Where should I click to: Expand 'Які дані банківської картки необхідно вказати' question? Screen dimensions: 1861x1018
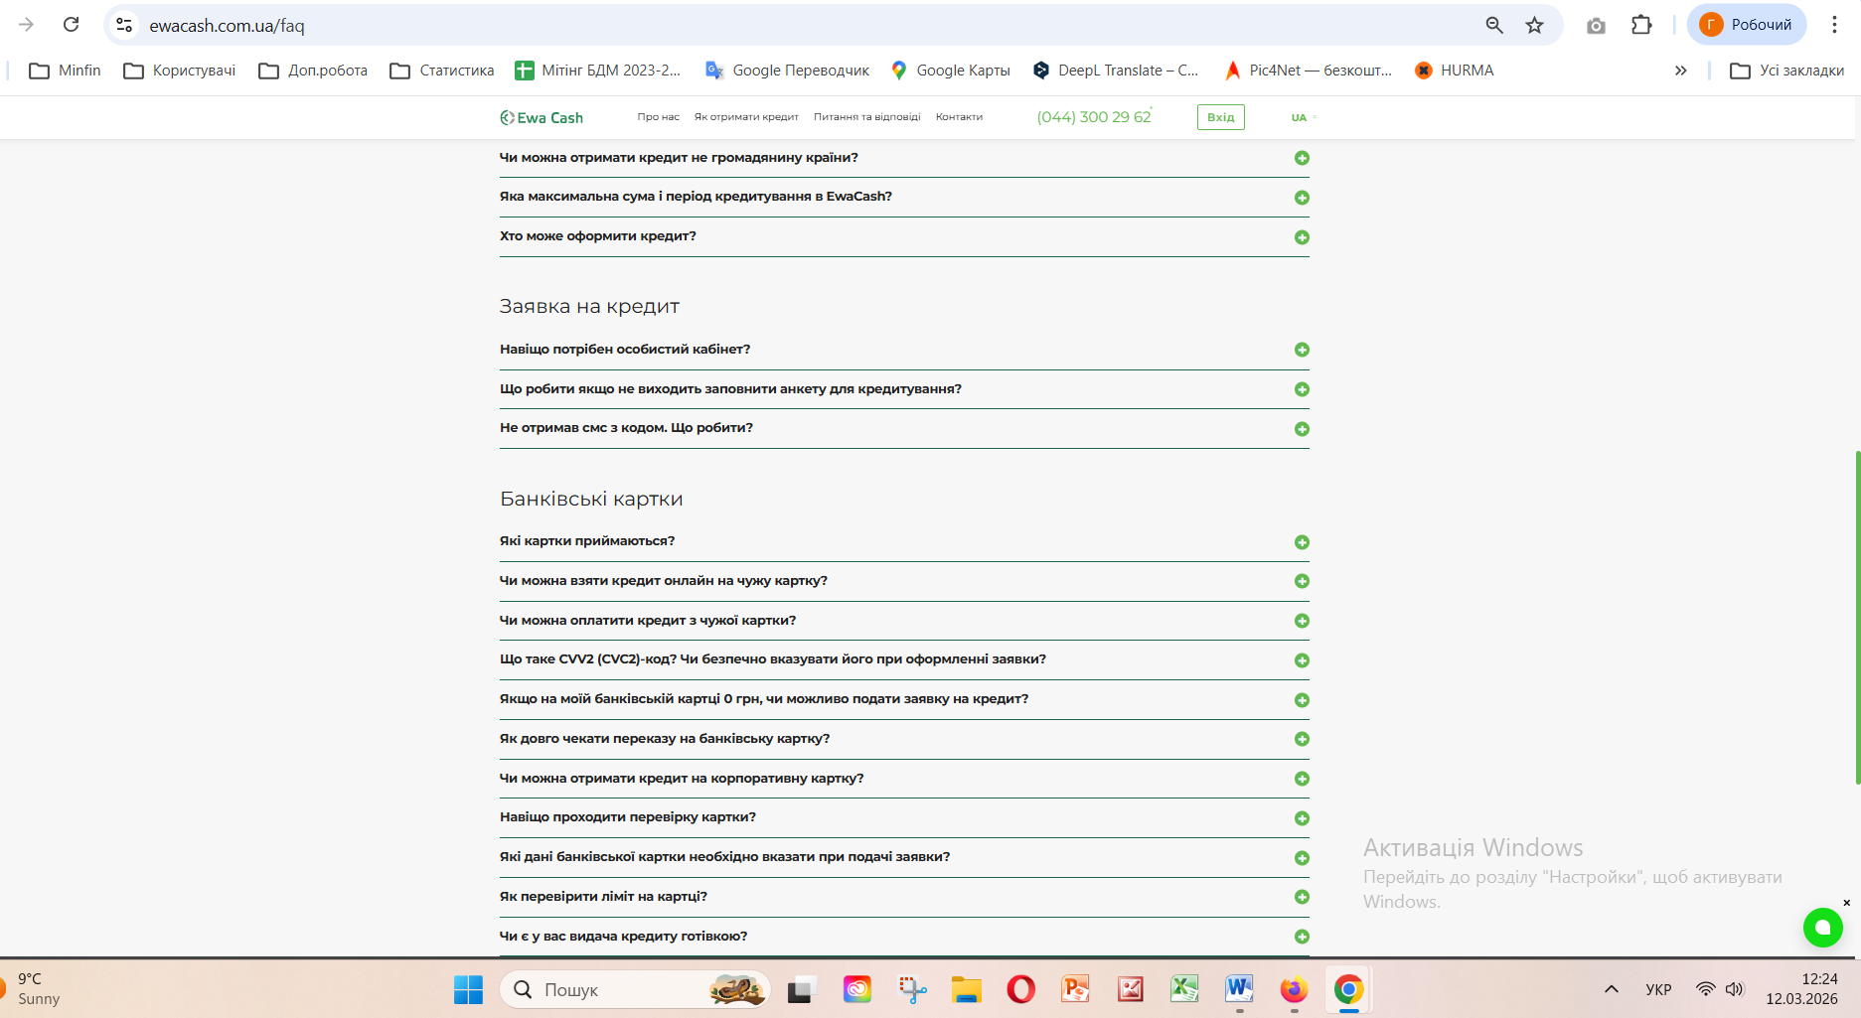click(x=904, y=857)
